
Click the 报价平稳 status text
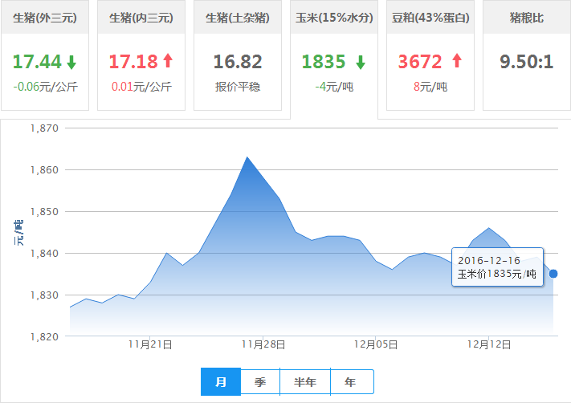pos(238,87)
